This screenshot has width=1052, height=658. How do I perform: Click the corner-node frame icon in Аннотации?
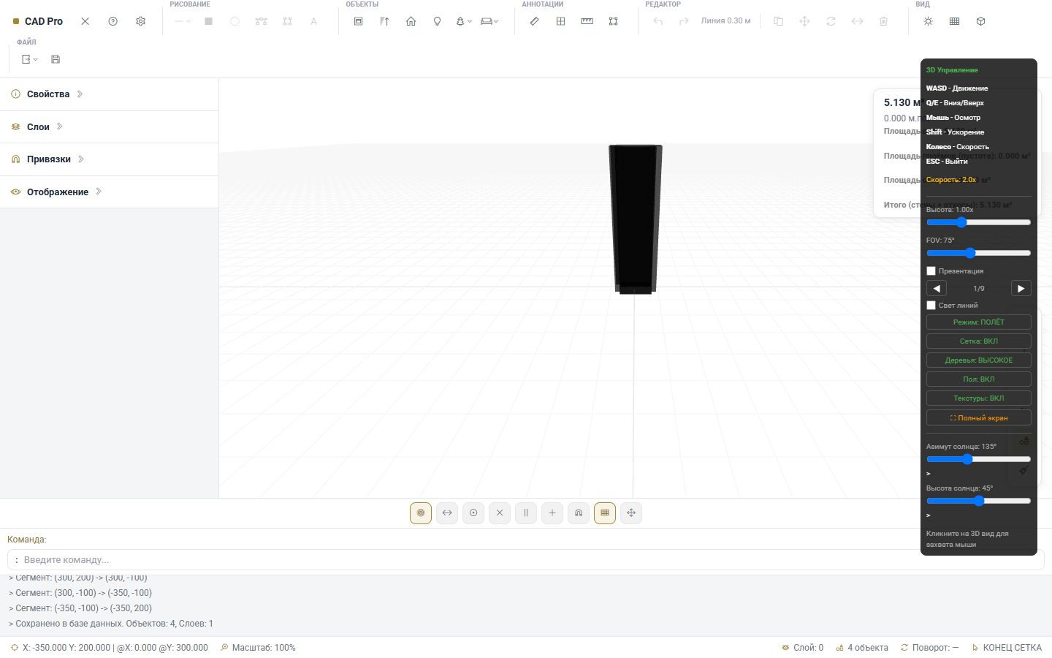click(x=613, y=21)
